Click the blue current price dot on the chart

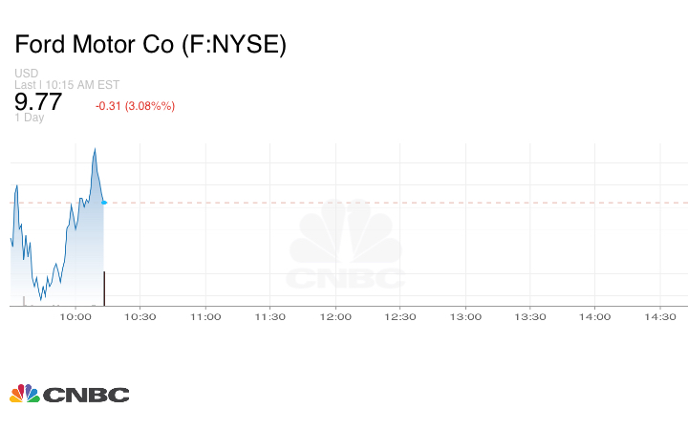pos(104,203)
